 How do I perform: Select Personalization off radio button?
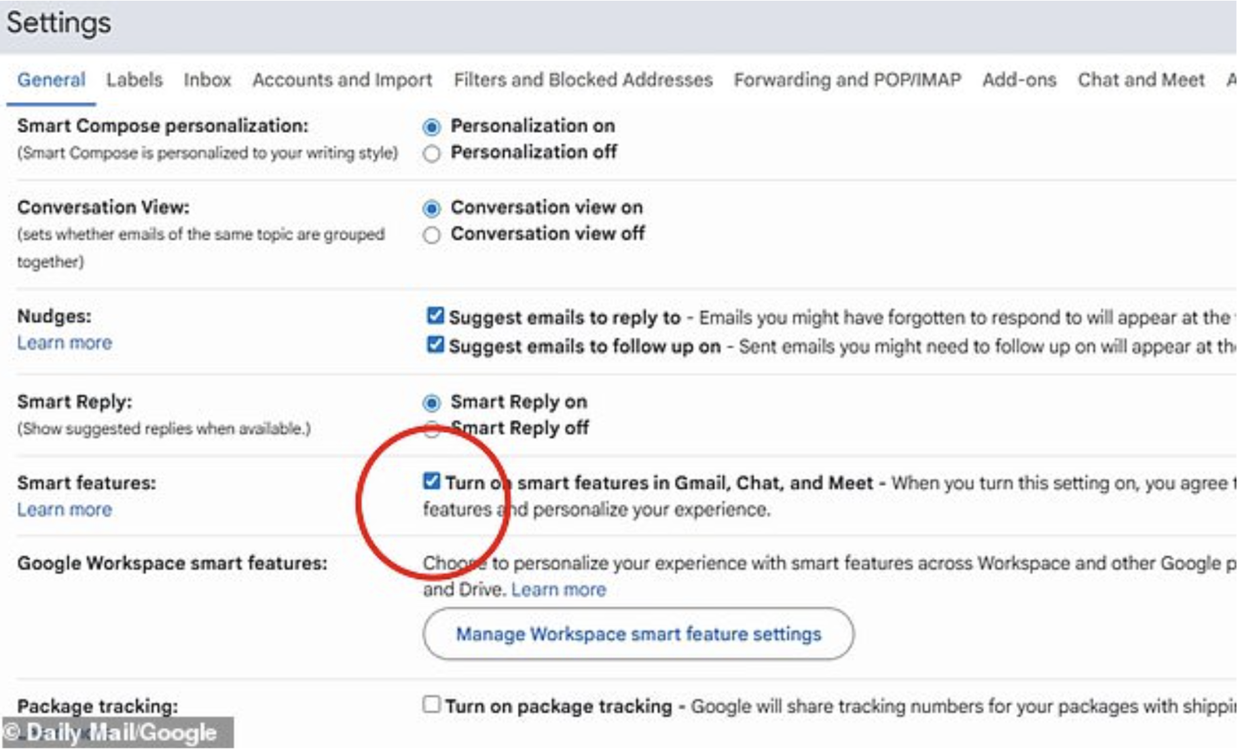pos(431,154)
